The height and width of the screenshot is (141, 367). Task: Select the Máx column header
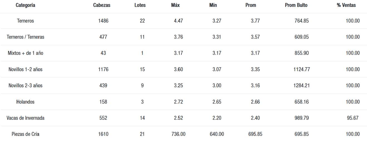[x=175, y=5]
